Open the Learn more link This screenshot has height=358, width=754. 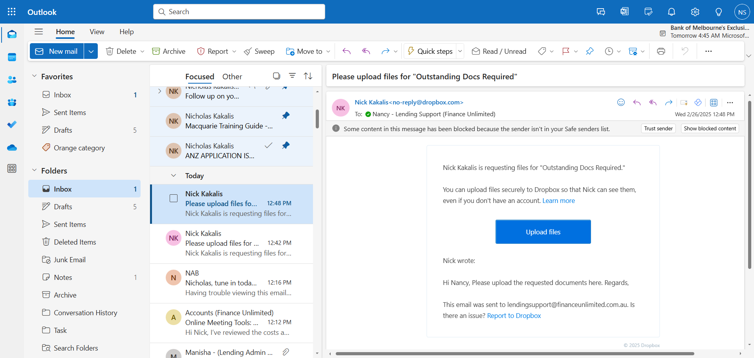click(x=558, y=201)
